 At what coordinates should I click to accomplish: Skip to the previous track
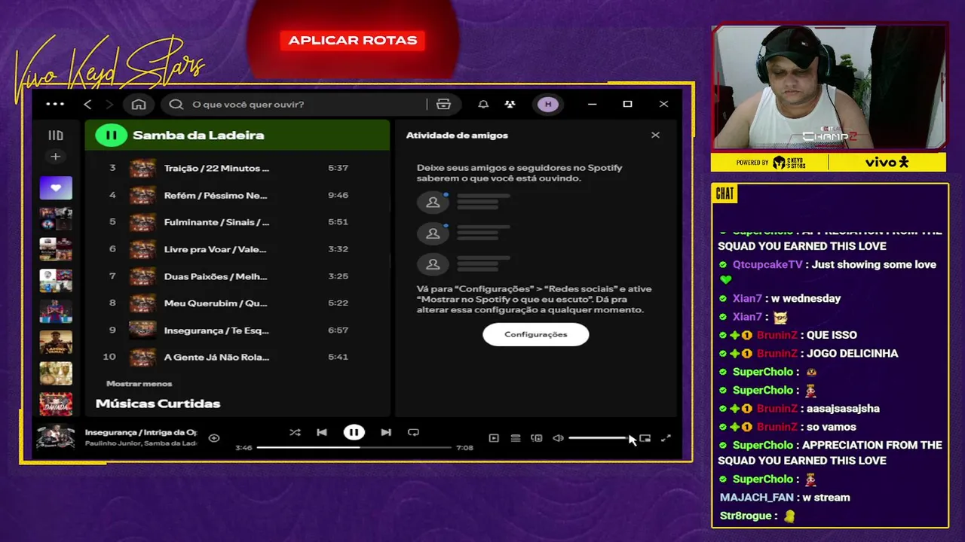tap(322, 432)
